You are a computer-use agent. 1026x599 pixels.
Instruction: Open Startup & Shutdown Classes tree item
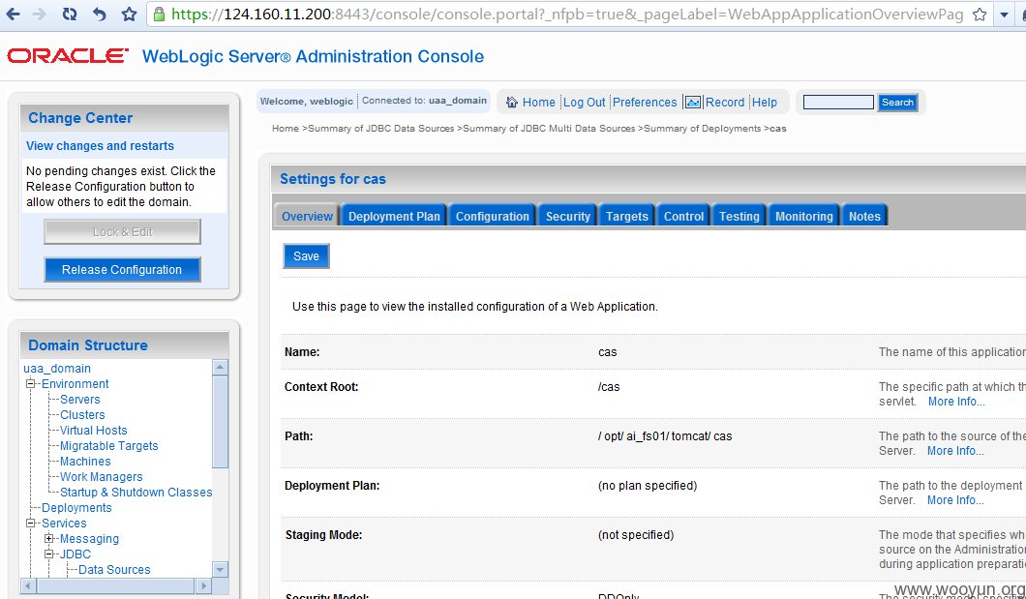pyautogui.click(x=136, y=493)
